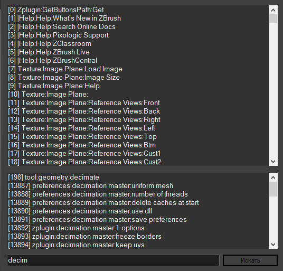Choose decimation master:keep uvs result

pos(76,245)
